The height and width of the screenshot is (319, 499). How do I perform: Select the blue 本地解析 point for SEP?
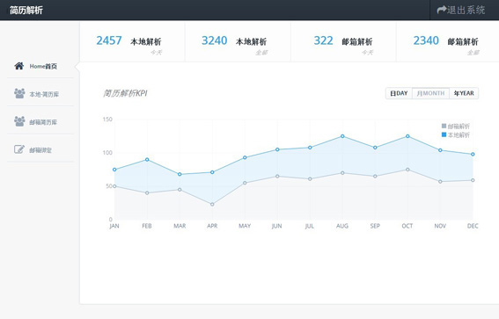click(375, 148)
